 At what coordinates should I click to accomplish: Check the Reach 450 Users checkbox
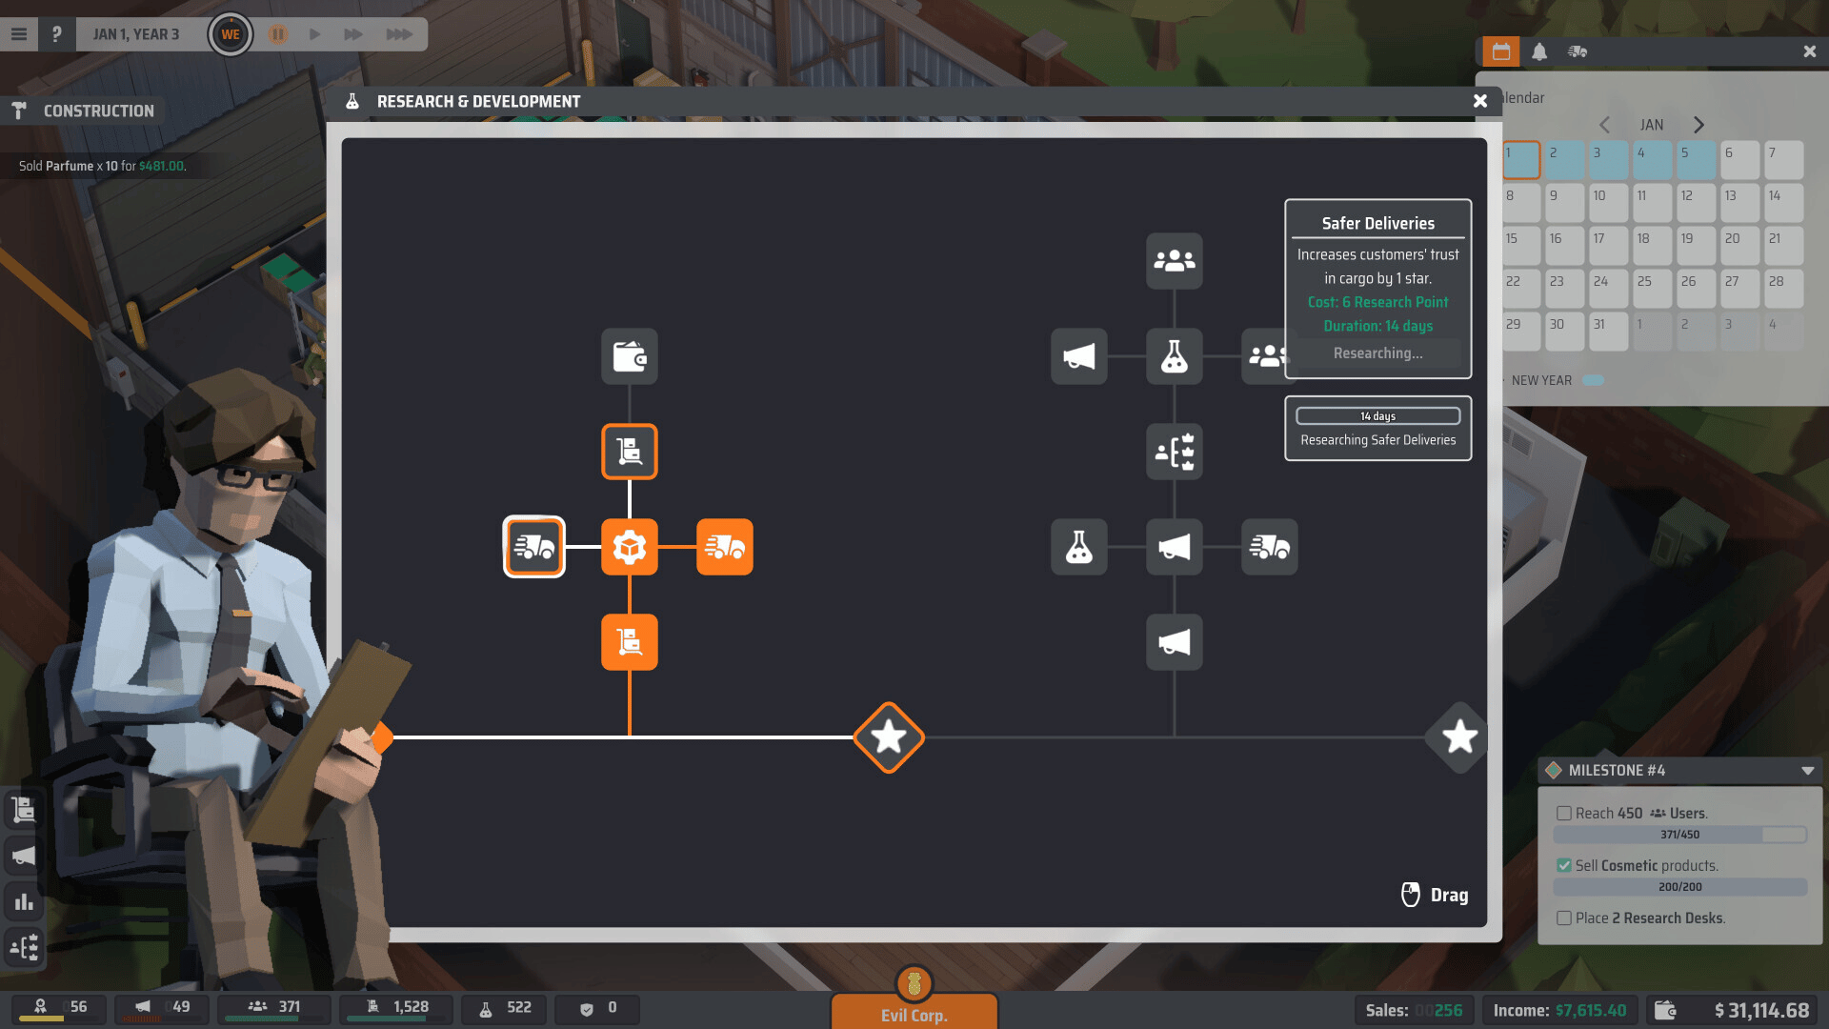click(1564, 813)
